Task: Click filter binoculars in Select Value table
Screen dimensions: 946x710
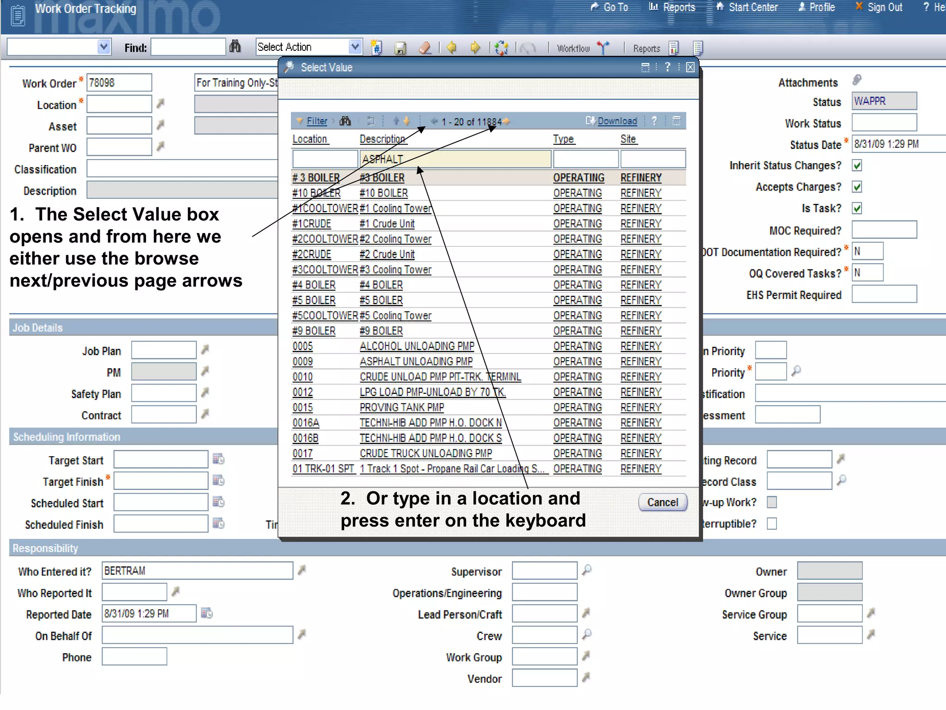Action: click(345, 121)
